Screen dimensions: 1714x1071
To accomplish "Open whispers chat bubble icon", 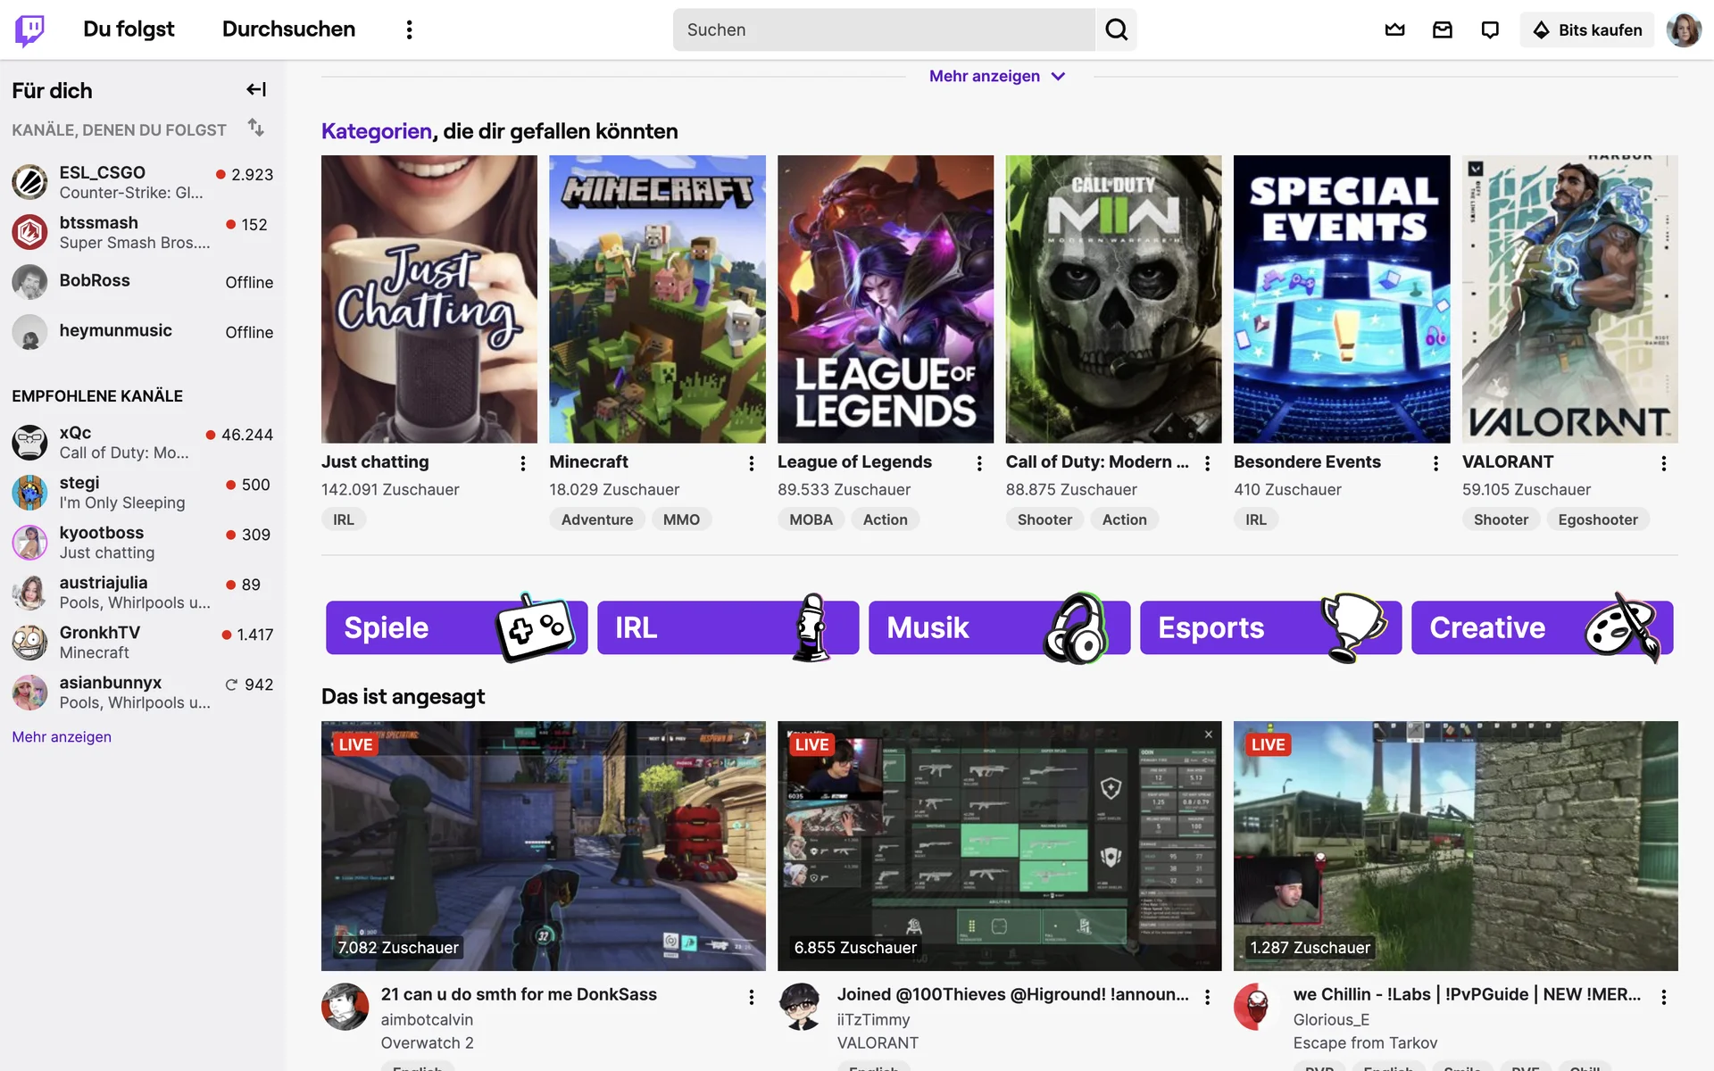I will [x=1489, y=29].
